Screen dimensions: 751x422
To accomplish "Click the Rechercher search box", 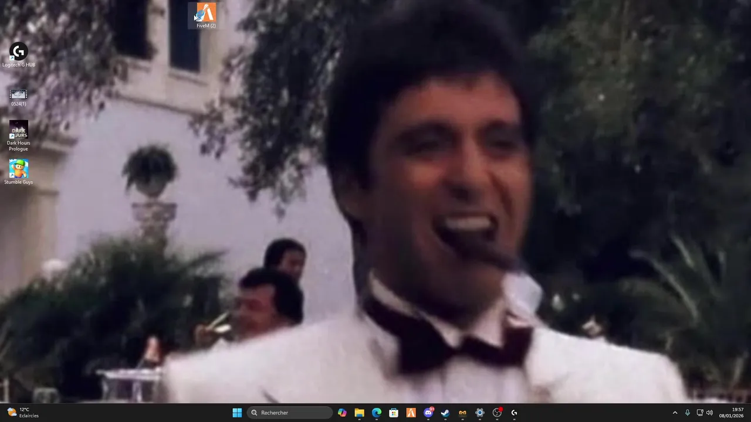I will [290, 413].
